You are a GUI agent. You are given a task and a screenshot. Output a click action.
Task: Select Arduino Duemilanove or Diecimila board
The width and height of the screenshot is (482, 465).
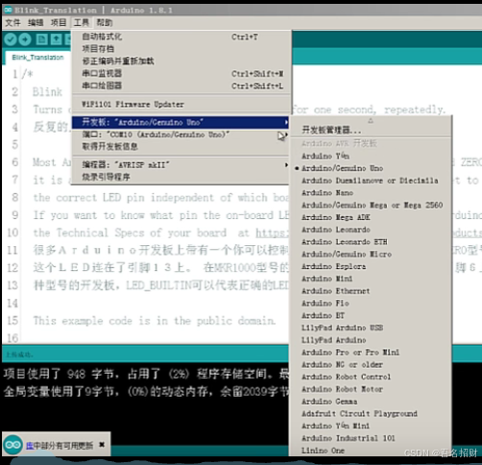[x=371, y=181]
